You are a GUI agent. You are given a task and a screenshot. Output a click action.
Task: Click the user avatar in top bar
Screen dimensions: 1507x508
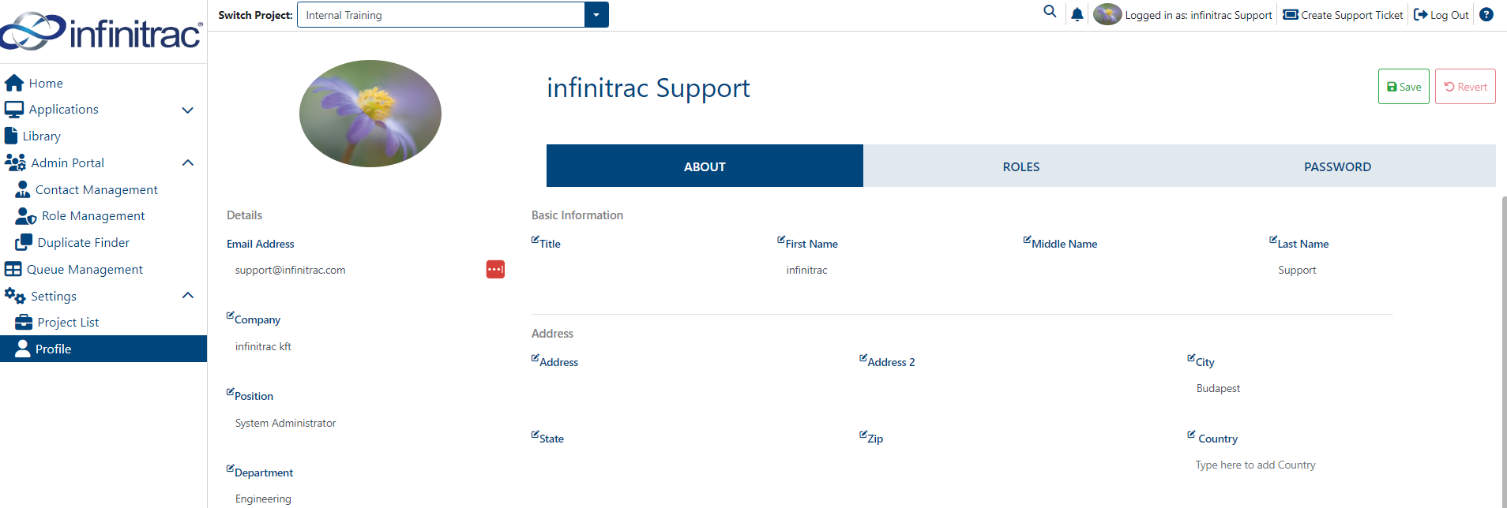[x=1107, y=14]
